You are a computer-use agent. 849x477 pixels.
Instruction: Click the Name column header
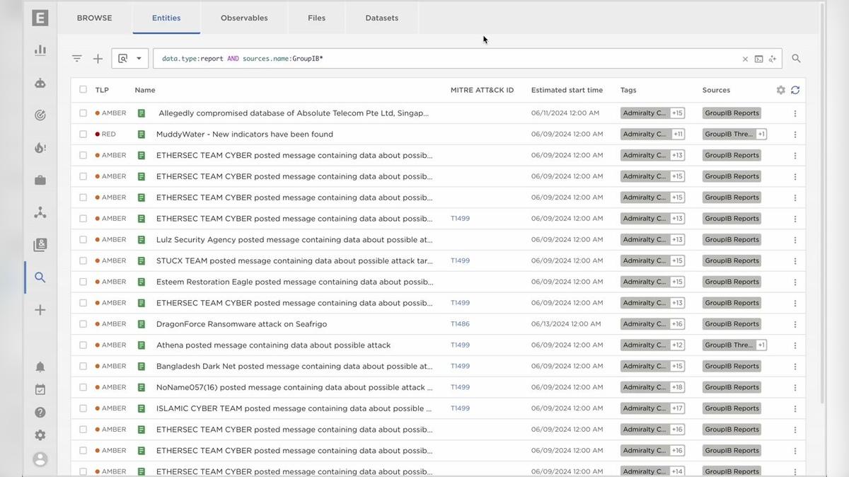145,90
